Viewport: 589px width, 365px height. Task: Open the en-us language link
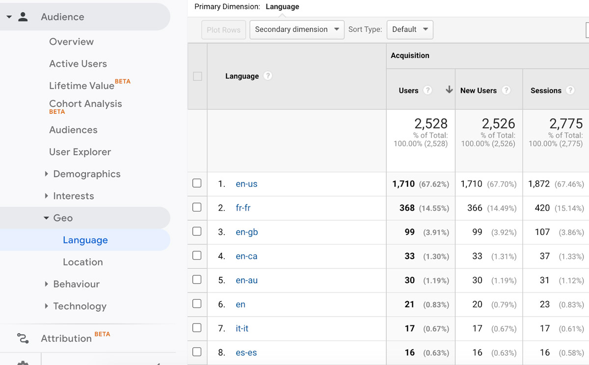[246, 184]
